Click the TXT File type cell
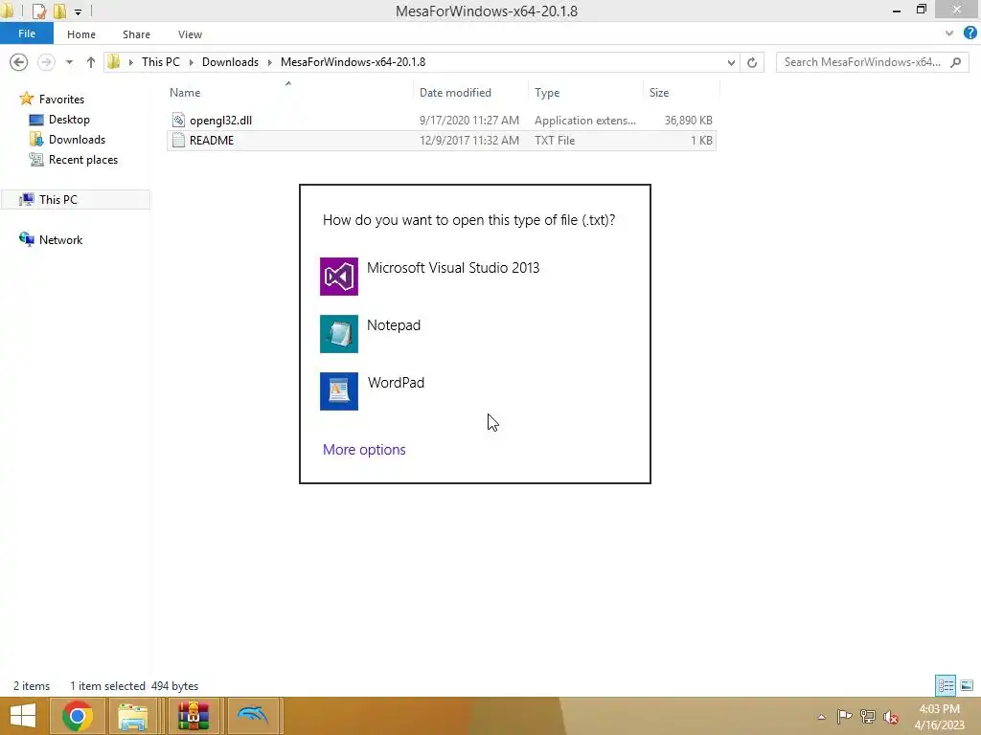 pos(555,140)
